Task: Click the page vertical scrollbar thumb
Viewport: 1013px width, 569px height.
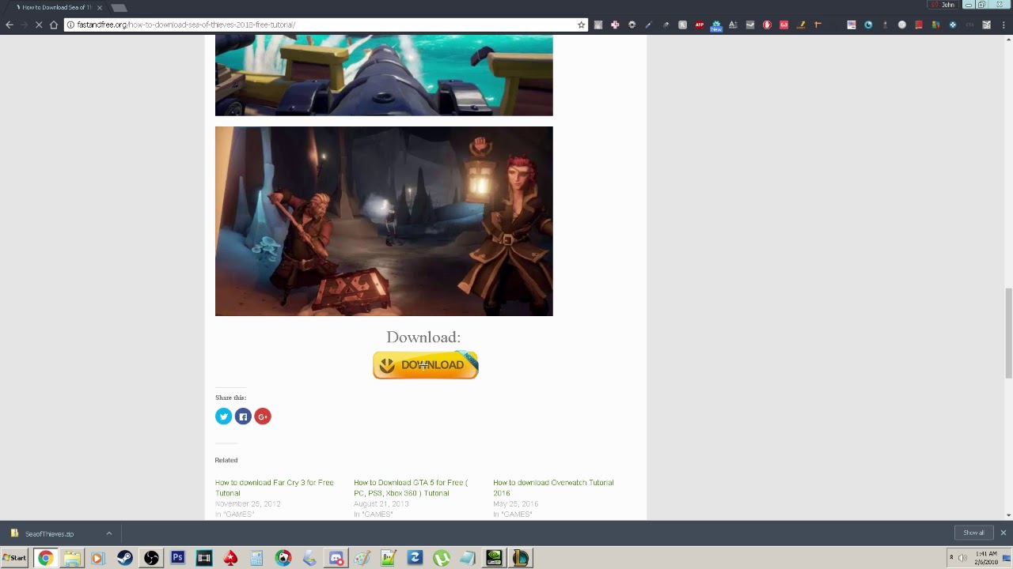Action: coord(1008,333)
